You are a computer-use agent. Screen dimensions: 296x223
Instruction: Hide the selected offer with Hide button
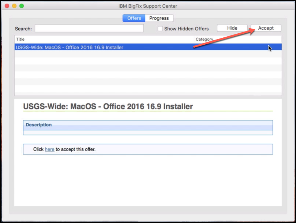232,28
